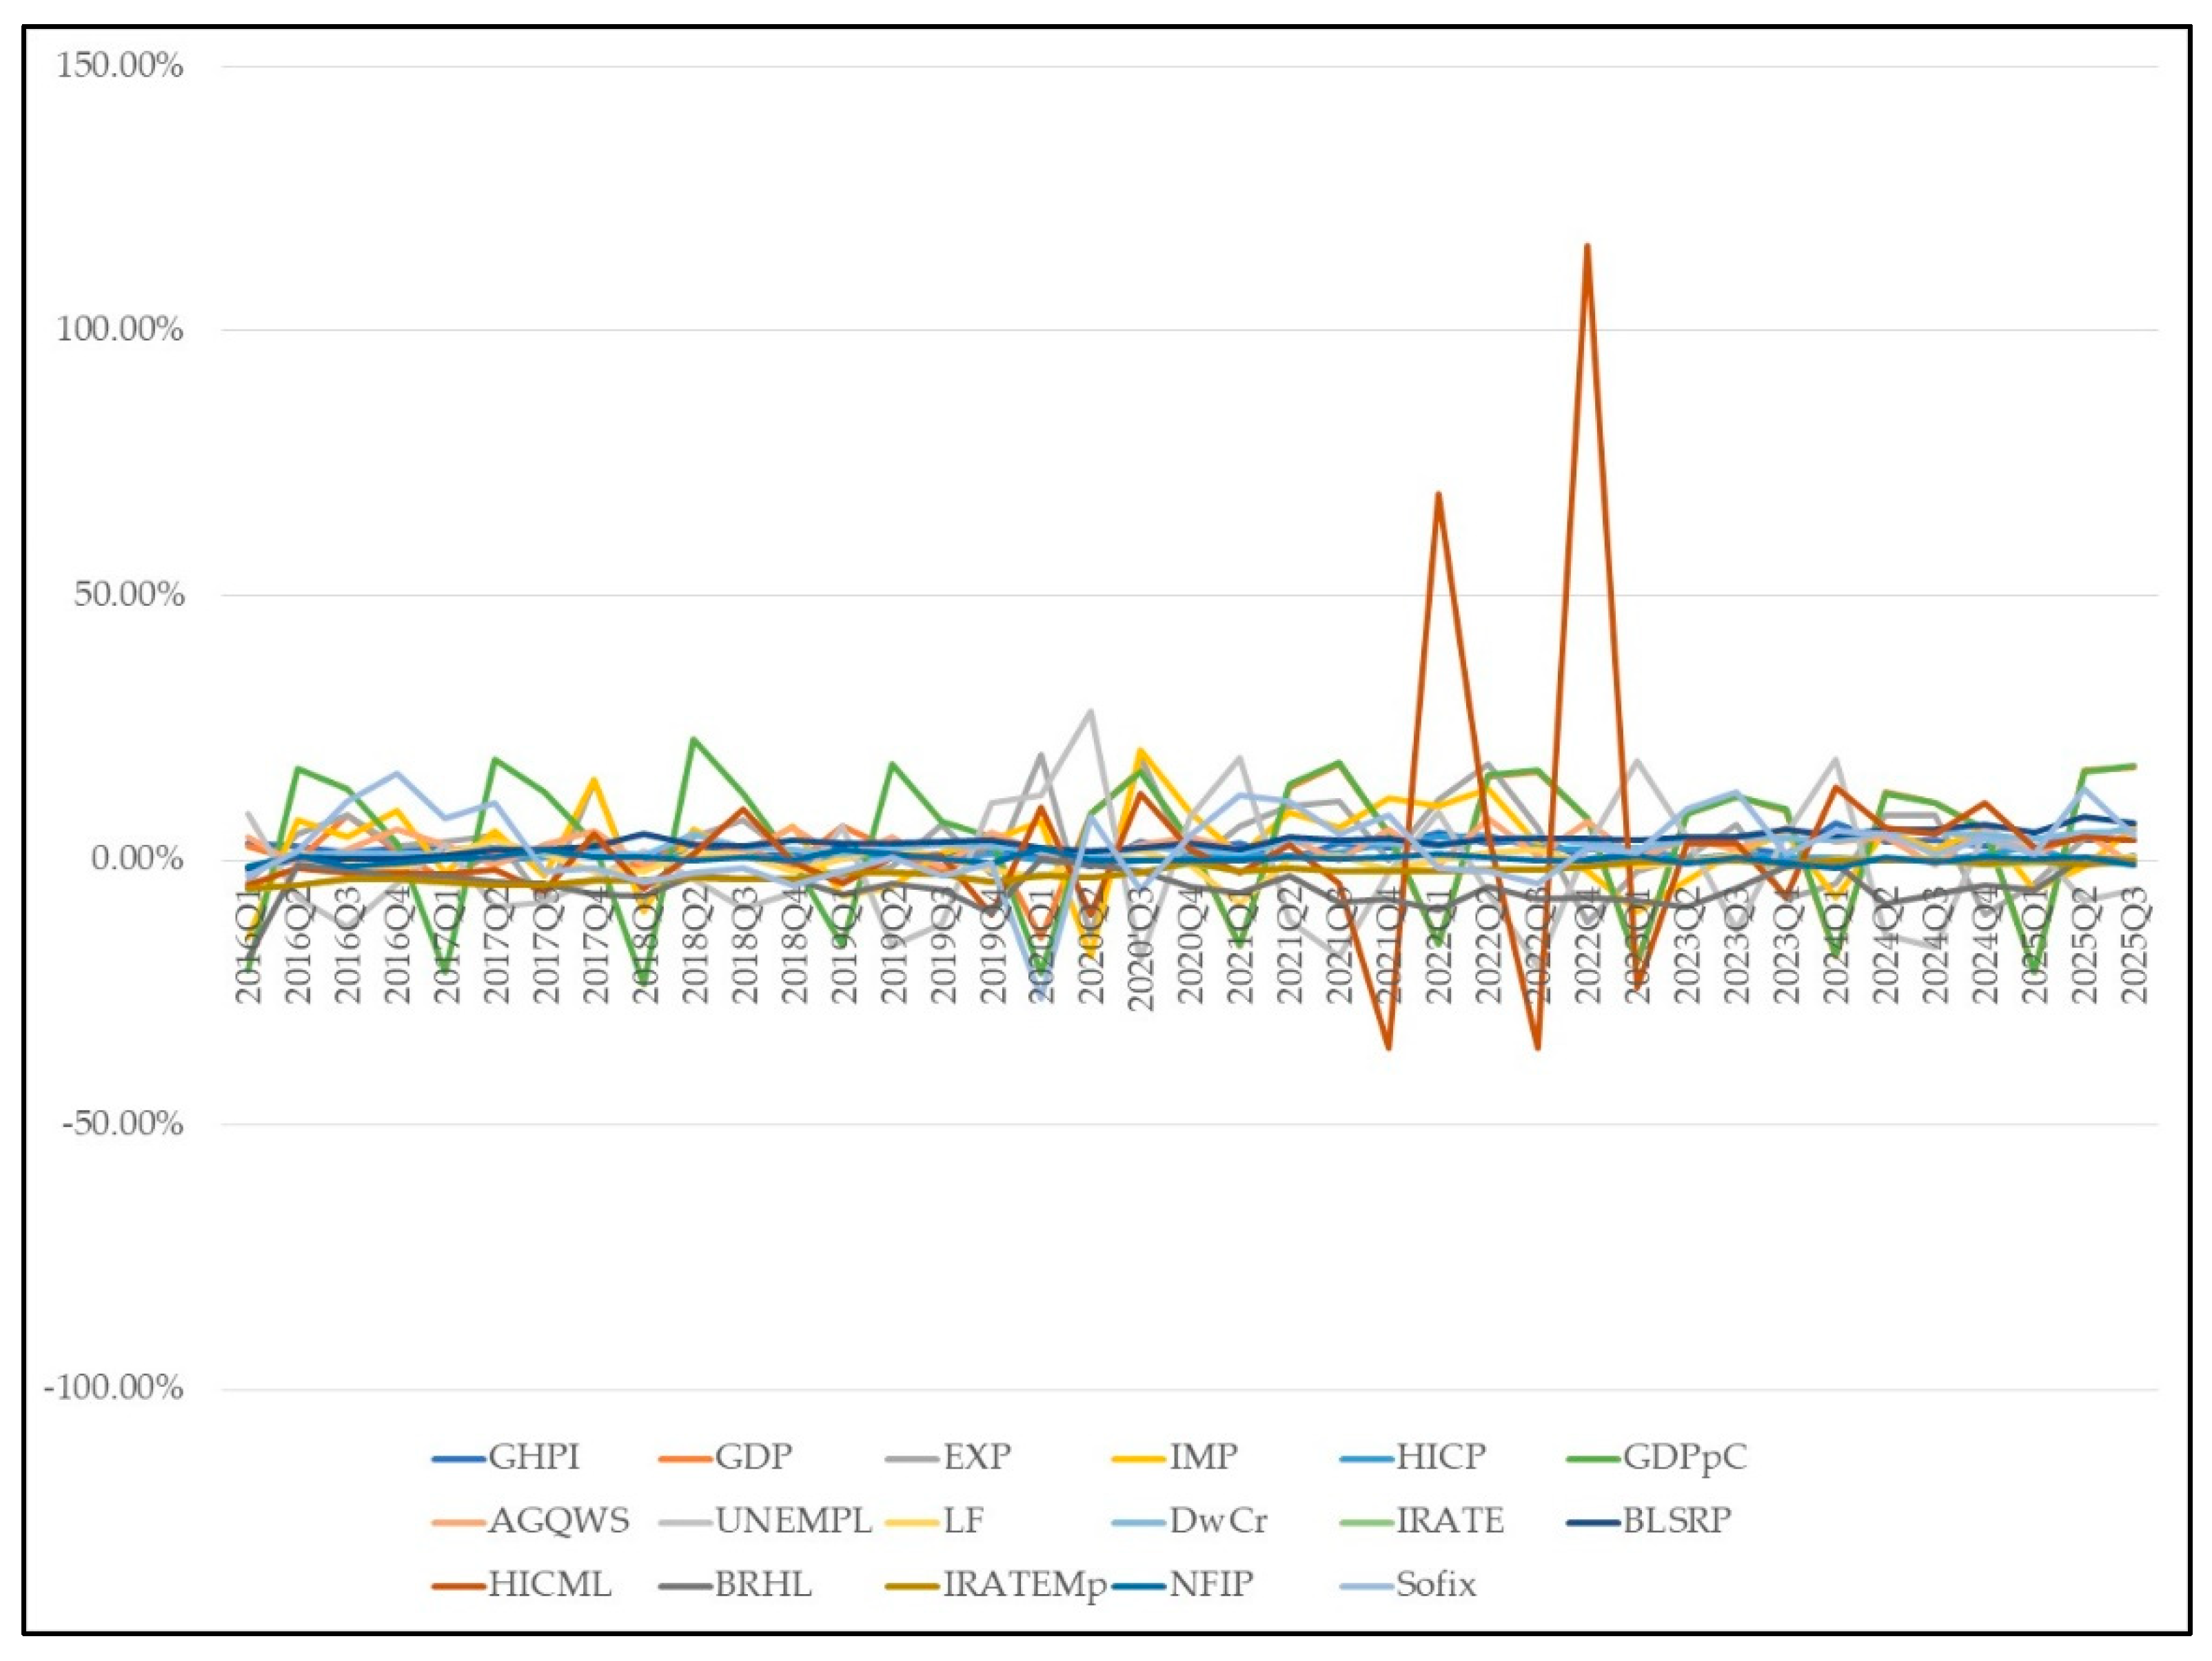Click the 100.00% y-axis label
Viewport: 2212px width, 1661px height.
[x=120, y=330]
